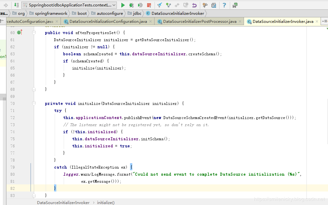Open Help question mark icon
Image resolution: width=328 pixels, height=205 pixels.
click(224, 5)
